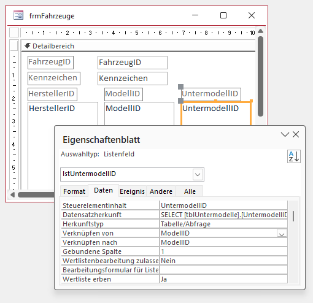
Task: Select the UntermodellID list box control
Action: (x=216, y=113)
